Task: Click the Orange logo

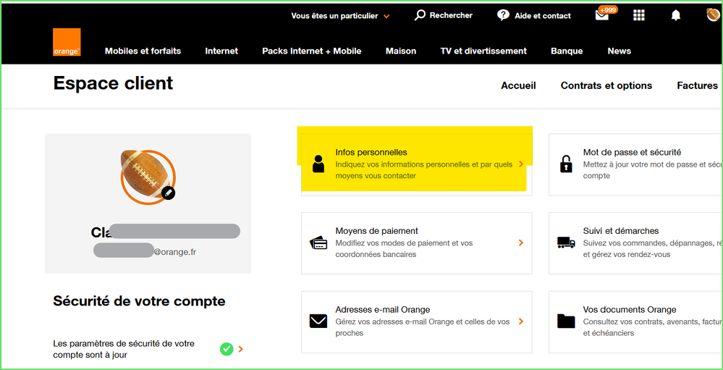Action: pos(67,42)
